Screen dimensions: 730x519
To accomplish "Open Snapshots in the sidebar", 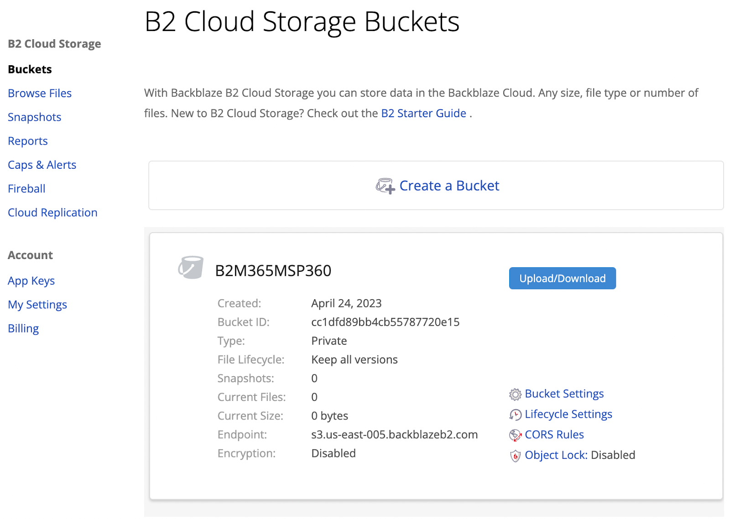I will (34, 117).
